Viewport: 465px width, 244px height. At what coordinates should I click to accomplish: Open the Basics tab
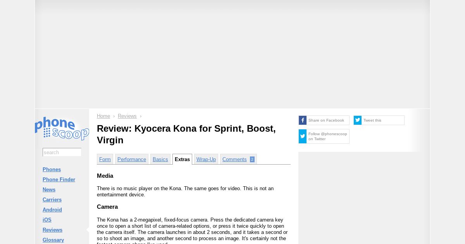tap(160, 159)
